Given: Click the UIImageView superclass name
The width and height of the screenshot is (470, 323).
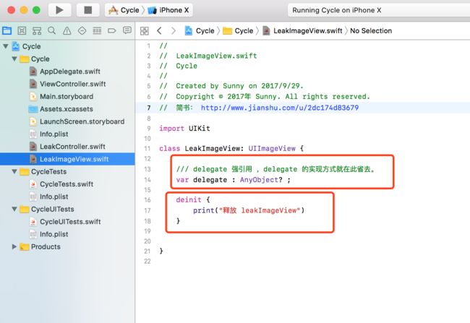Looking at the screenshot, I should pos(272,148).
